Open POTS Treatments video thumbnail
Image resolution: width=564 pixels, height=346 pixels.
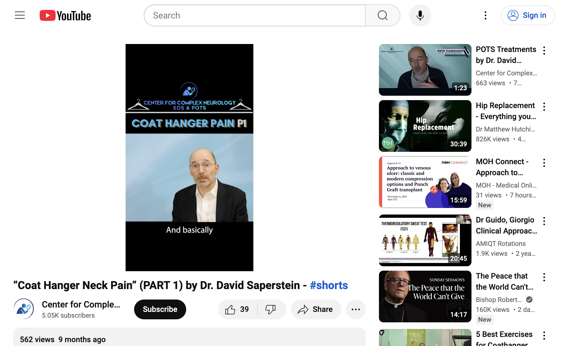point(425,70)
